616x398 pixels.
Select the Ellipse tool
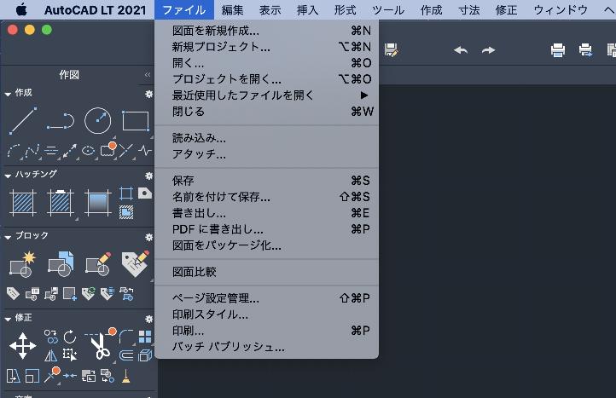pyautogui.click(x=88, y=151)
